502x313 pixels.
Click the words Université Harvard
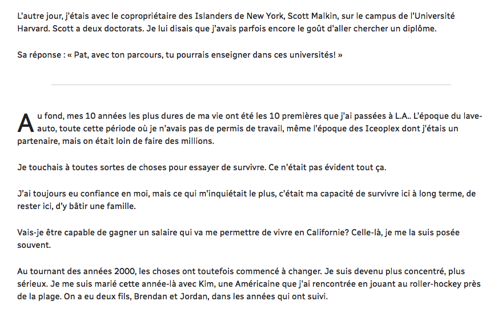pyautogui.click(x=236, y=22)
